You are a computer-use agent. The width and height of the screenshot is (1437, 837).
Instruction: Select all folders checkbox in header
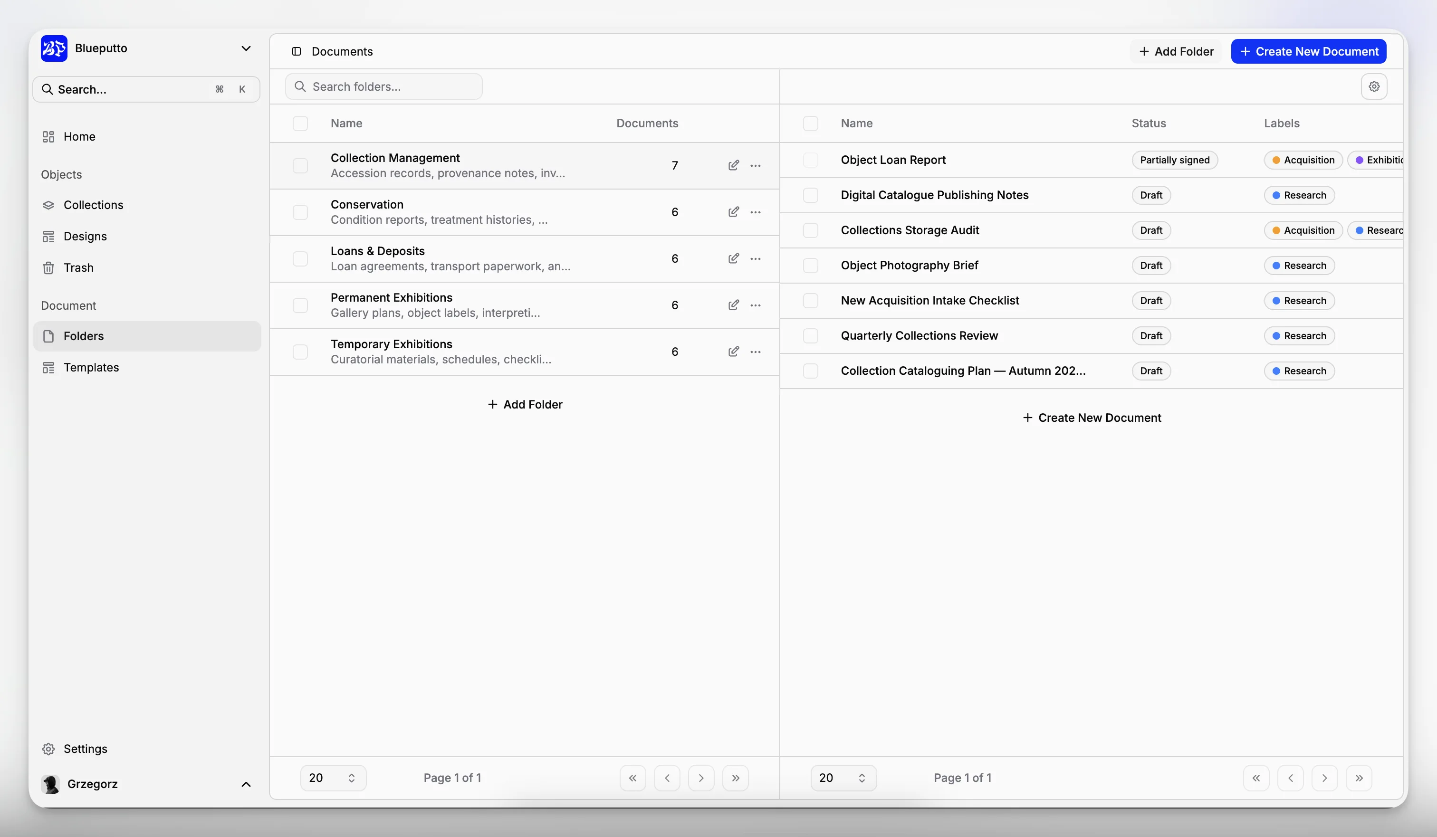[300, 124]
